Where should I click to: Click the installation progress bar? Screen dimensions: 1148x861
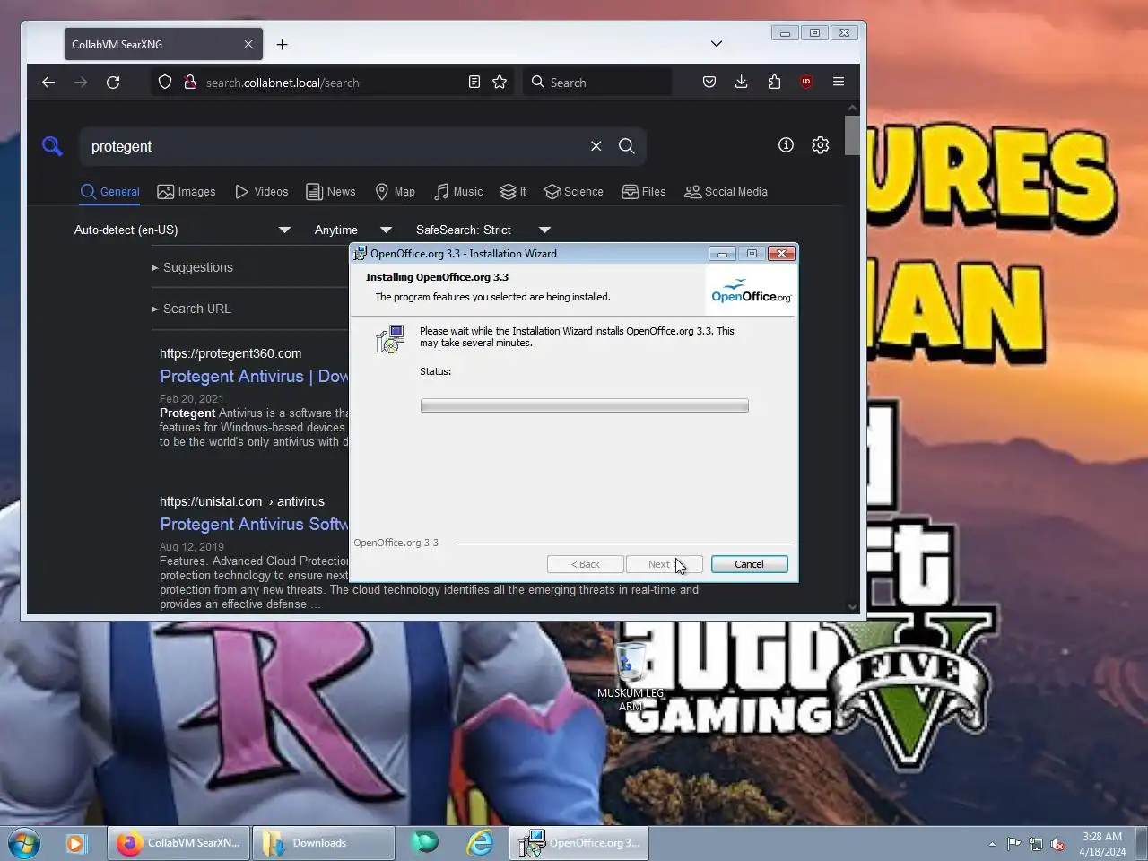(x=585, y=406)
